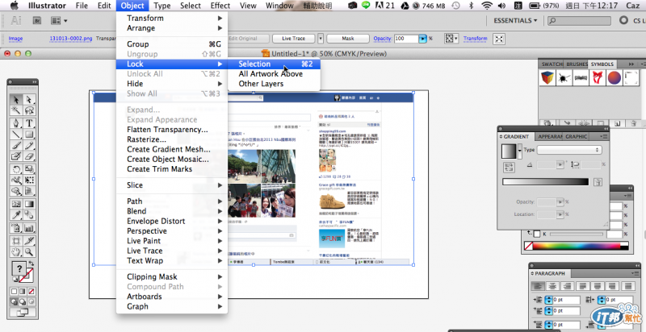The height and width of the screenshot is (332, 646).
Task: Click the Opacity link in control bar
Action: click(382, 39)
